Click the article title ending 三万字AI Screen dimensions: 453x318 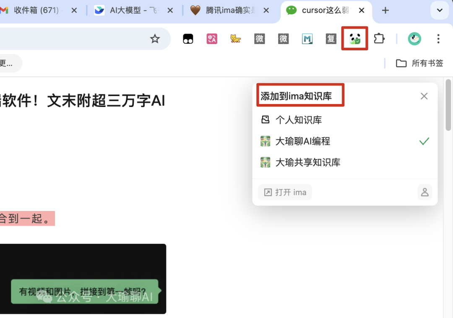tap(82, 101)
